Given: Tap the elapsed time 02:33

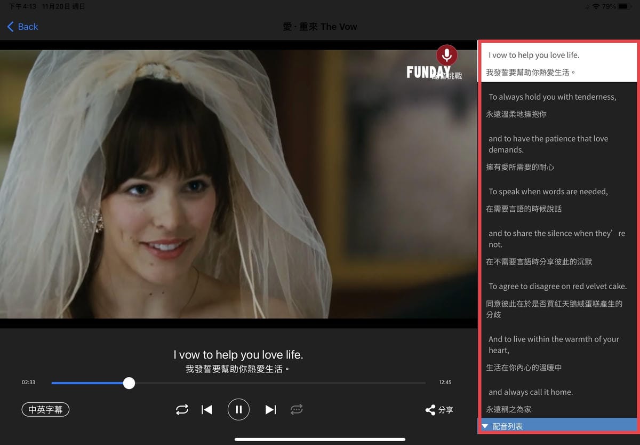Looking at the screenshot, I should point(28,383).
